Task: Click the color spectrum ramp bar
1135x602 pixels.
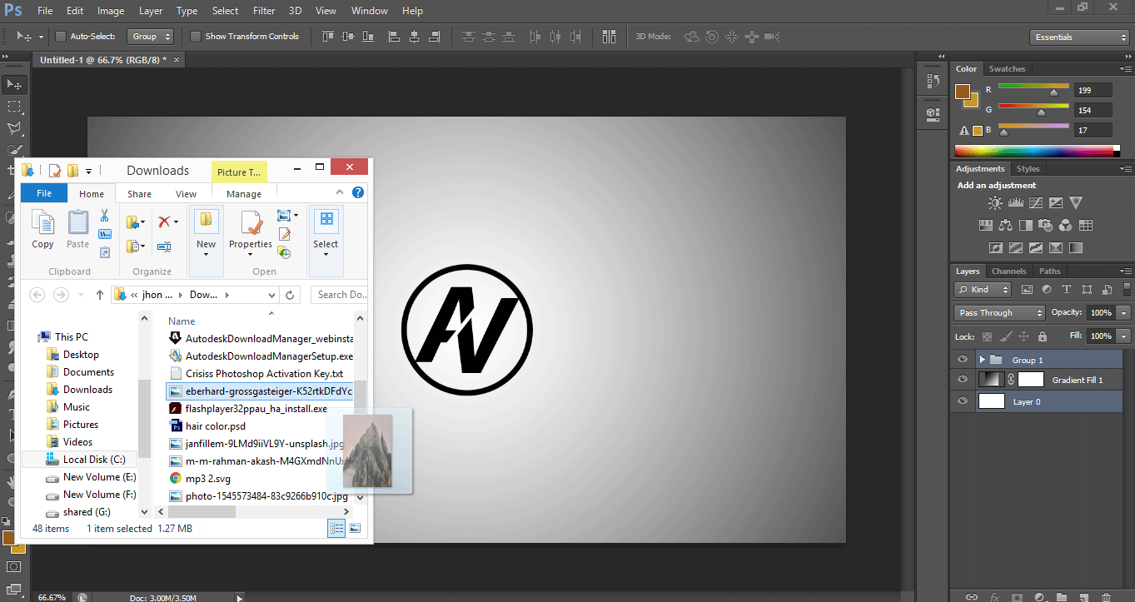Action: (x=1037, y=152)
